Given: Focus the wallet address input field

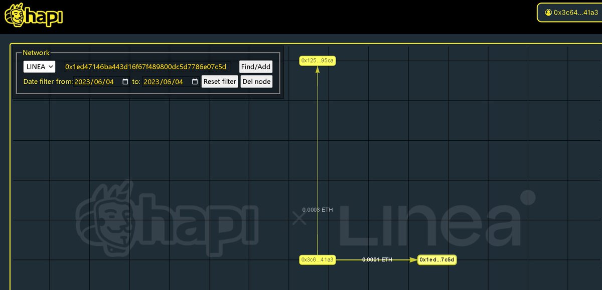Looking at the screenshot, I should (x=146, y=67).
